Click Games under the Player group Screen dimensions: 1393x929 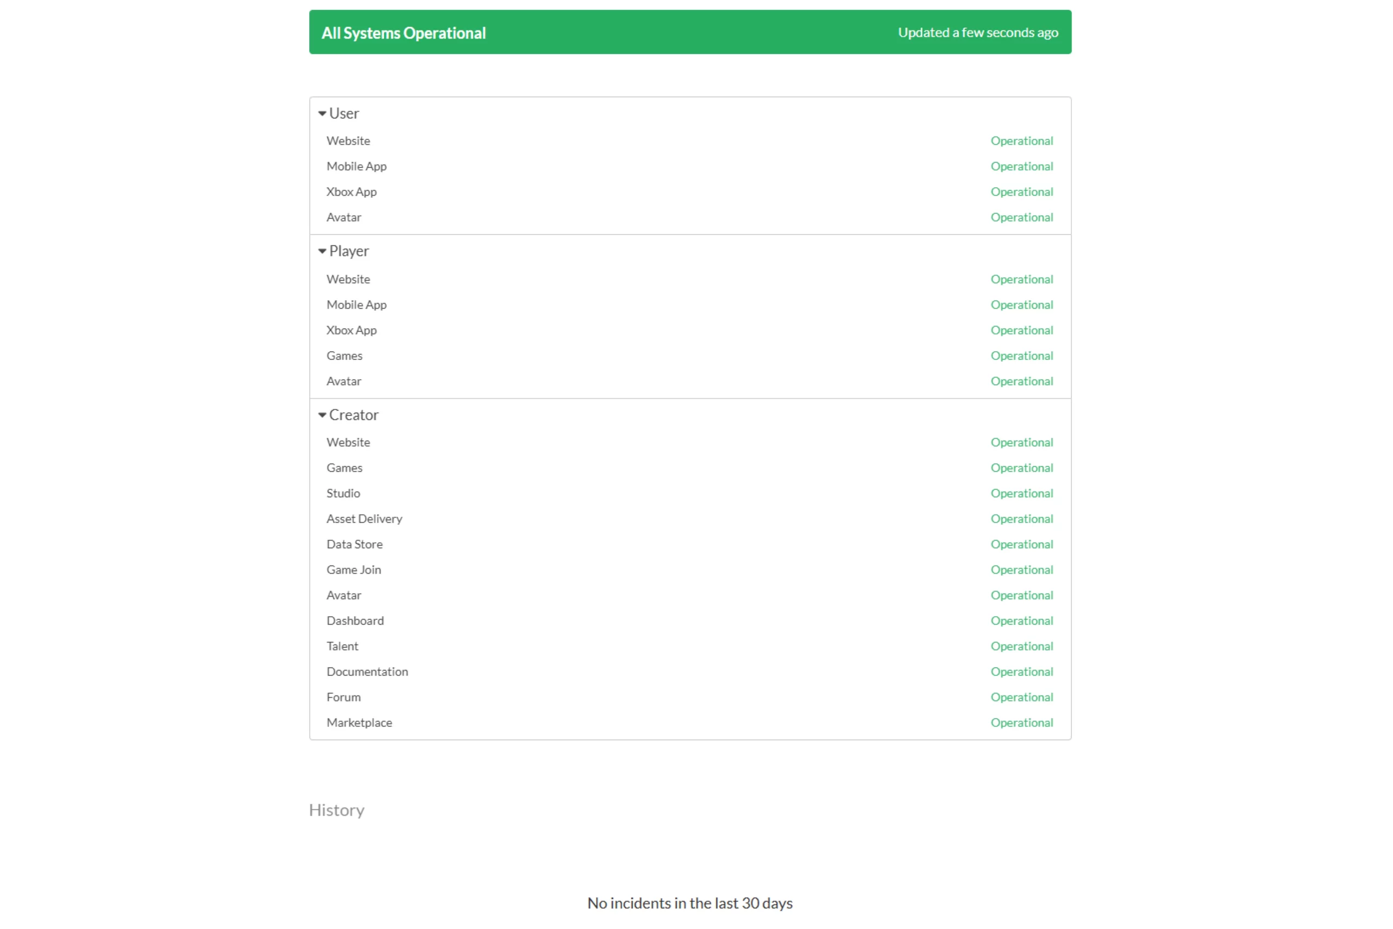344,356
